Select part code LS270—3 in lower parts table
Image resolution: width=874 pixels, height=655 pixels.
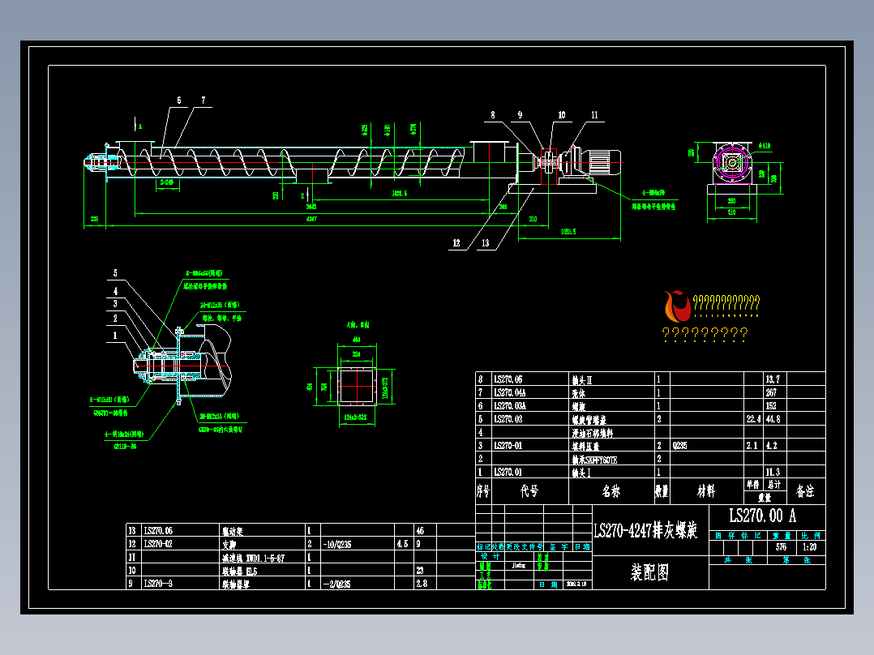[x=158, y=584]
